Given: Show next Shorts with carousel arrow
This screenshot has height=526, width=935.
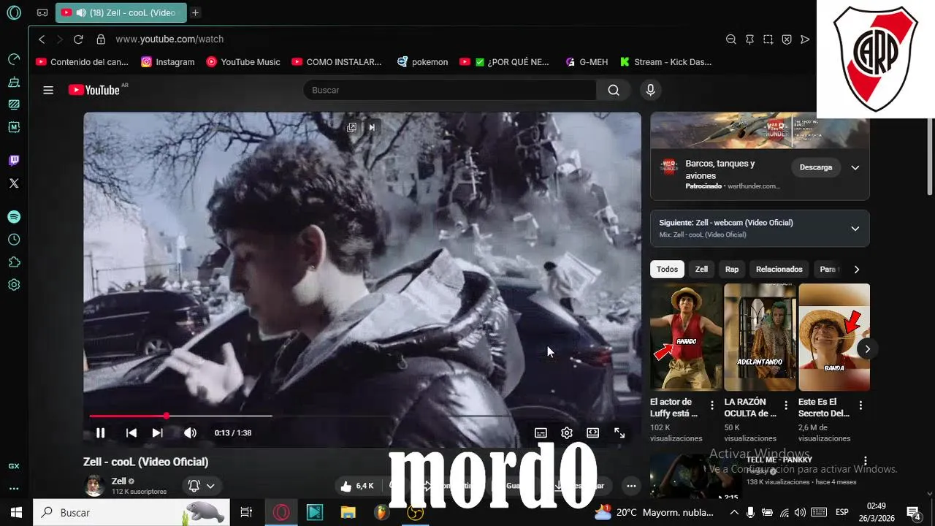Looking at the screenshot, I should click(867, 349).
